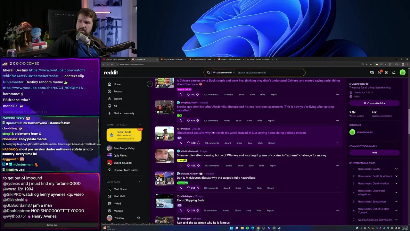Click the Community Guide button
The width and height of the screenshot is (410, 231).
click(x=374, y=103)
